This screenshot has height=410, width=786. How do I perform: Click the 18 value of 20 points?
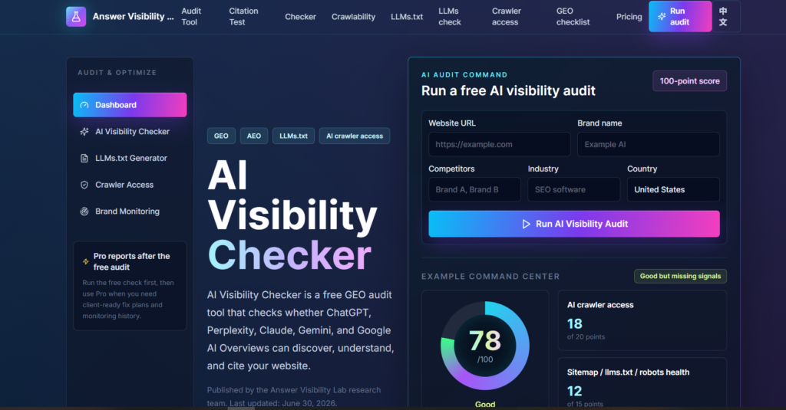pyautogui.click(x=574, y=324)
